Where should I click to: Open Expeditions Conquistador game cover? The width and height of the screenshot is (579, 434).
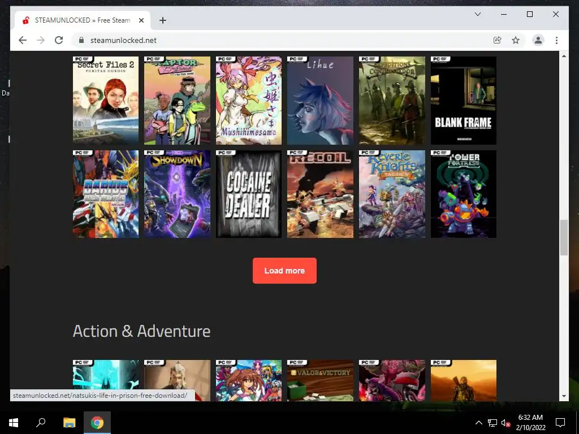[x=392, y=101]
